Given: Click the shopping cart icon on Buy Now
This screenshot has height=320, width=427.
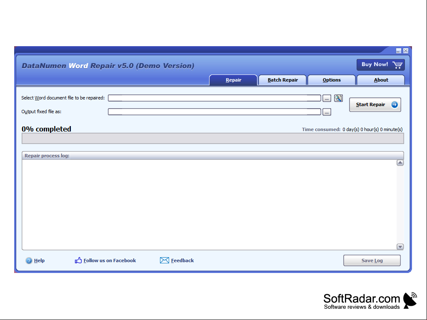Looking at the screenshot, I should [x=397, y=65].
